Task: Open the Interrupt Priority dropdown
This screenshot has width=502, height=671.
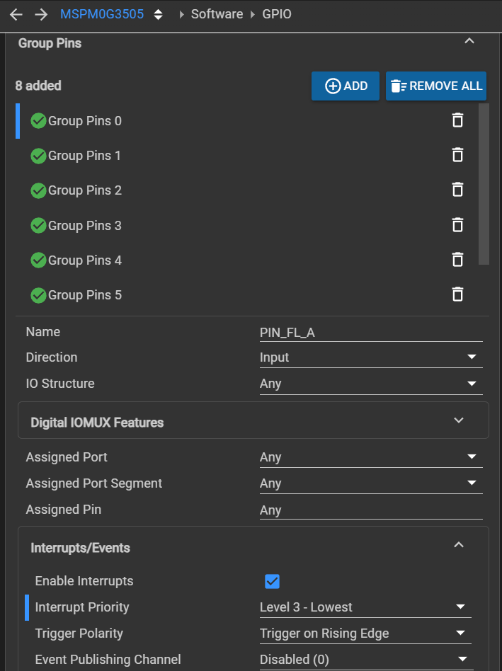Action: [x=365, y=608]
